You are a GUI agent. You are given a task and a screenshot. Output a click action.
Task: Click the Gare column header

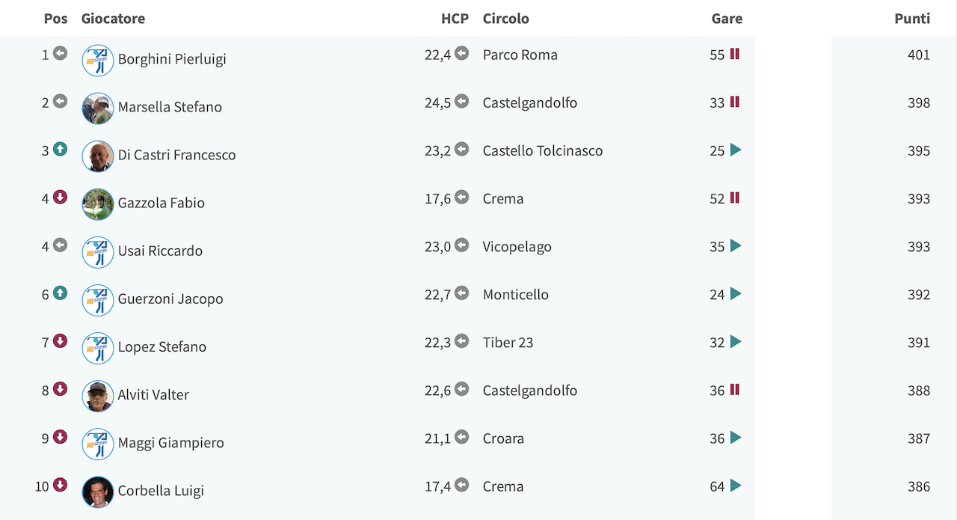pos(727,19)
